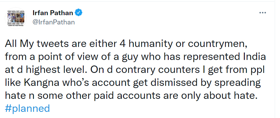Viewport: 280px width, 118px height.
Task: Click the Irfan Pathan display name
Action: pyautogui.click(x=53, y=13)
